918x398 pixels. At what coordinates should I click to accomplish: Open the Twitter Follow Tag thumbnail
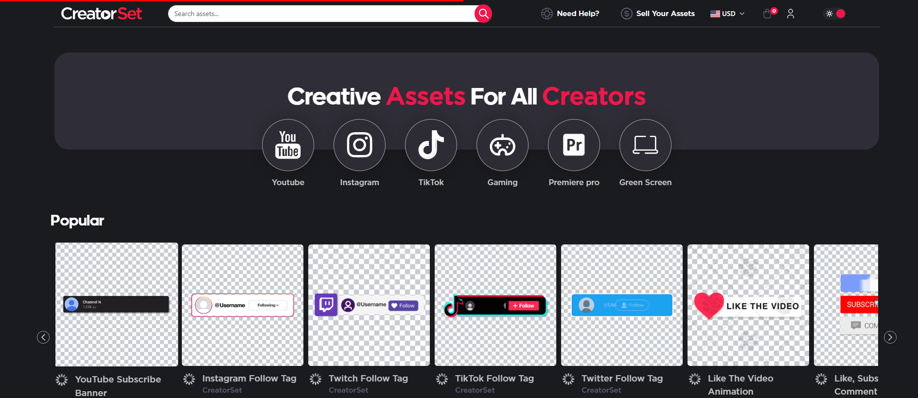pyautogui.click(x=622, y=305)
